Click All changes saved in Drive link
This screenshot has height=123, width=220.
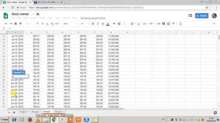pyautogui.click(x=93, y=18)
